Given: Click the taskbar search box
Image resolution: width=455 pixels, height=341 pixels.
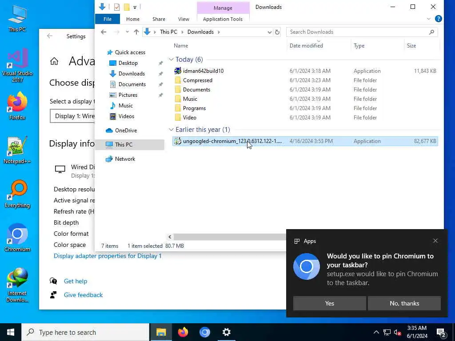Looking at the screenshot, I should [x=86, y=332].
